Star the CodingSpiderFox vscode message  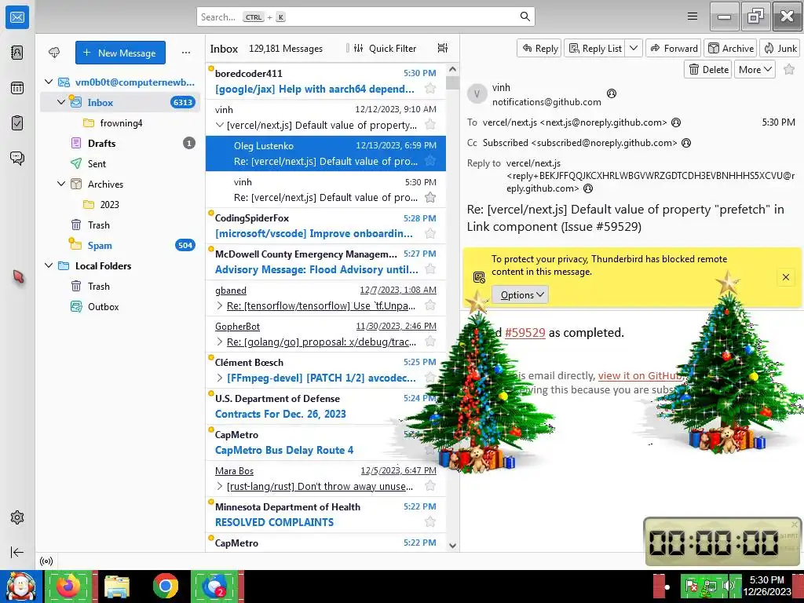pyautogui.click(x=430, y=233)
